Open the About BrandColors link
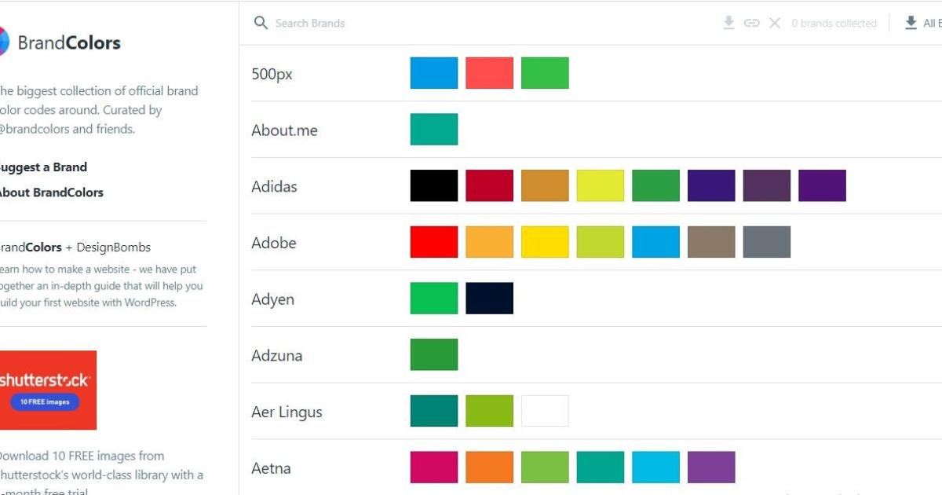 [x=50, y=192]
